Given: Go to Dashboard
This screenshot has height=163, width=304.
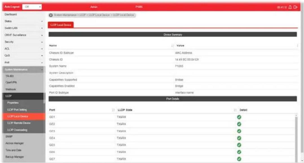Looking at the screenshot, I should click(x=11, y=15).
